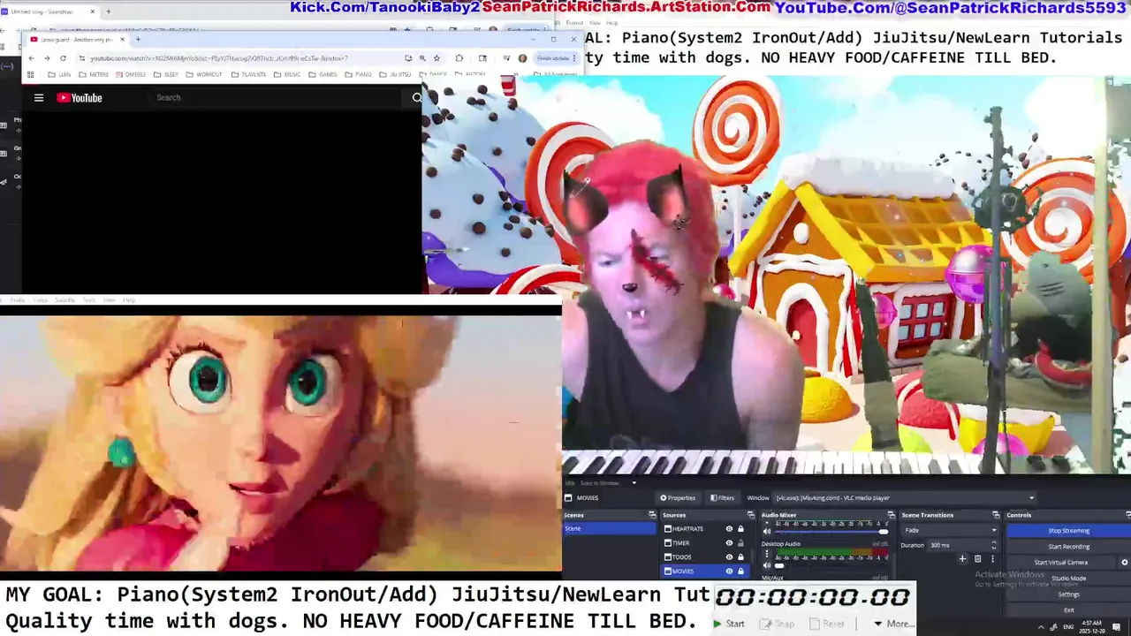Image resolution: width=1131 pixels, height=636 pixels.
Task: Expand the timer More... dropdown
Action: [x=894, y=625]
